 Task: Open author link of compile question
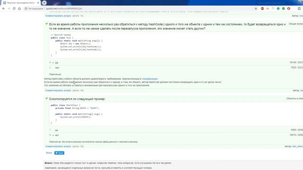pos(298,146)
